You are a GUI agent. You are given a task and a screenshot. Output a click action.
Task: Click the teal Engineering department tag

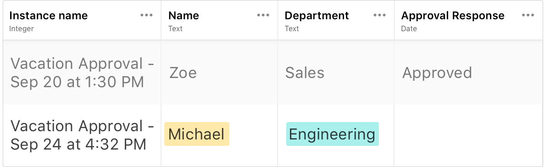pyautogui.click(x=332, y=134)
